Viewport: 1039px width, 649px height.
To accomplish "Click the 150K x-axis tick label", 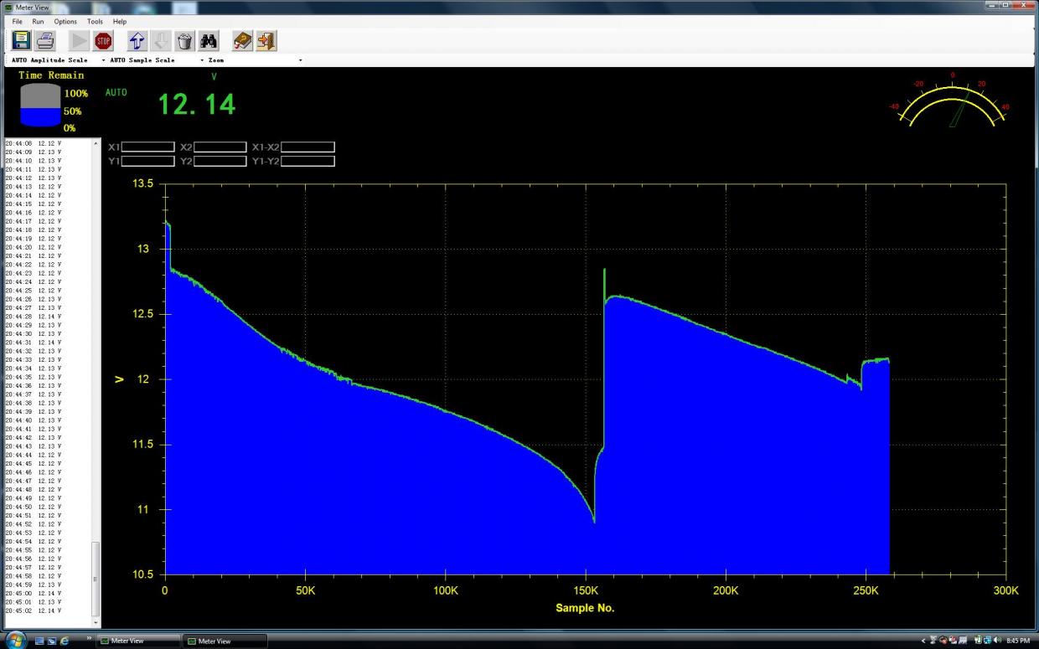I will pos(585,590).
